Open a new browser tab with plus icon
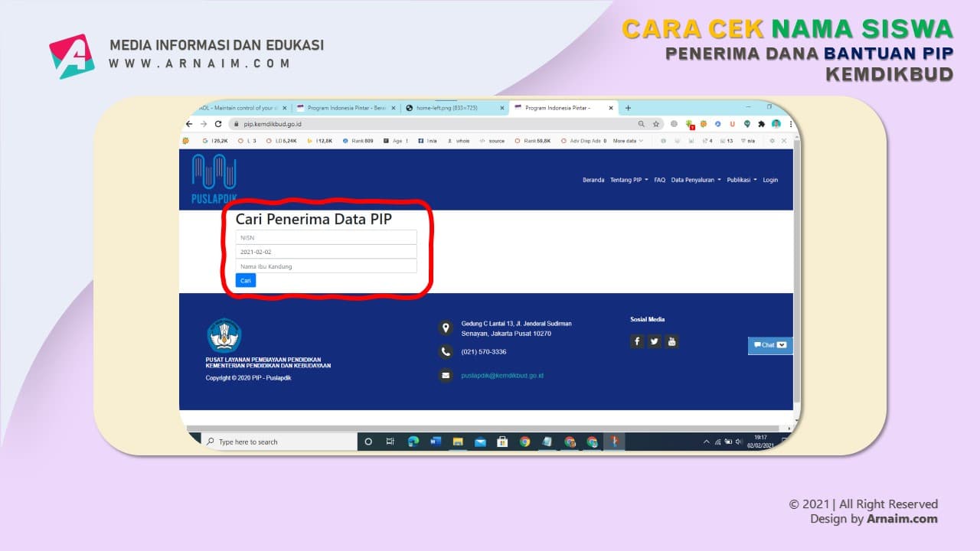The width and height of the screenshot is (980, 551). [629, 108]
